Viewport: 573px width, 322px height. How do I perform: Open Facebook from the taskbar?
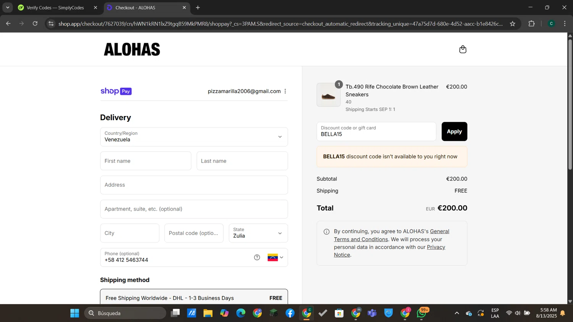pos(290,313)
